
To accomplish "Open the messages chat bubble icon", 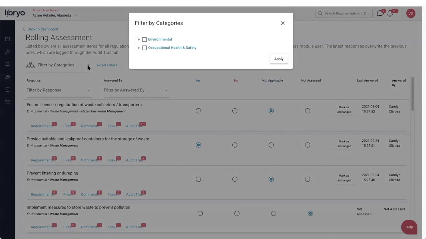I will tap(380, 13).
